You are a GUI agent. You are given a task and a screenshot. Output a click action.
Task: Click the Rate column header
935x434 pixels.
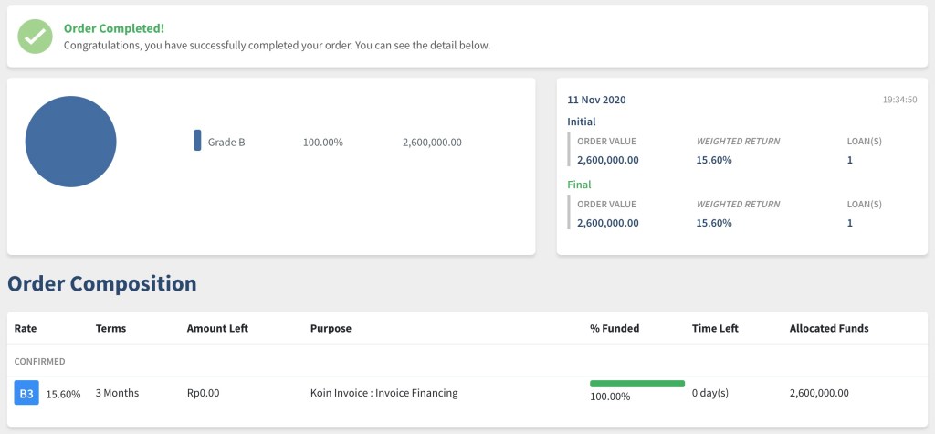pos(26,328)
